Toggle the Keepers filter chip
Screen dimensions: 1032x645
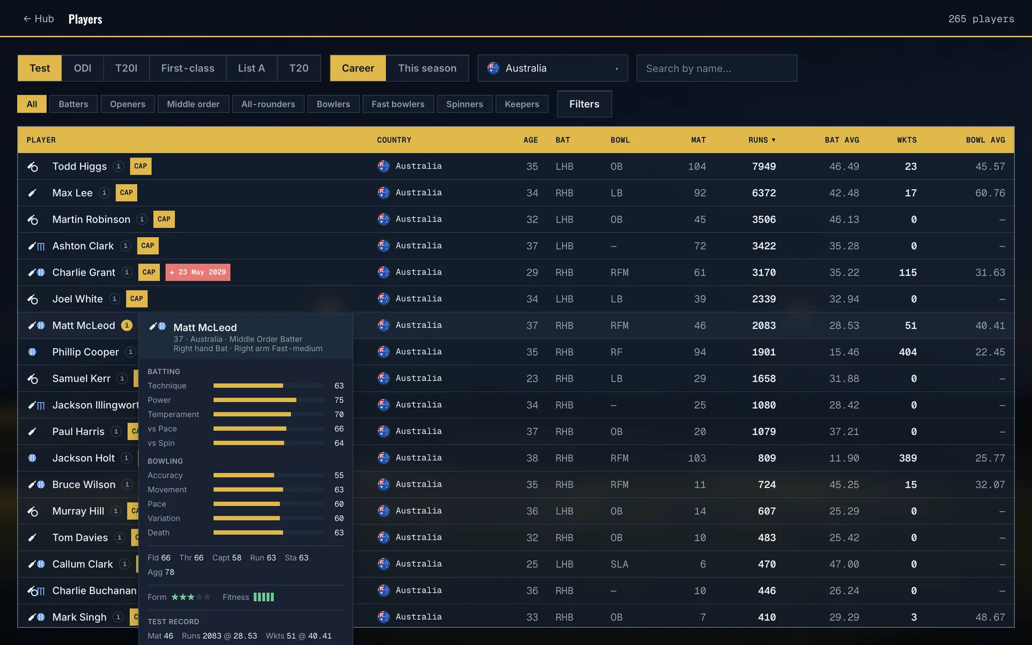522,104
